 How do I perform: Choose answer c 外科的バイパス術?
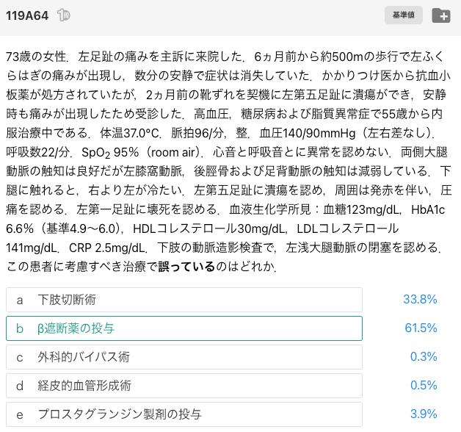(x=184, y=357)
